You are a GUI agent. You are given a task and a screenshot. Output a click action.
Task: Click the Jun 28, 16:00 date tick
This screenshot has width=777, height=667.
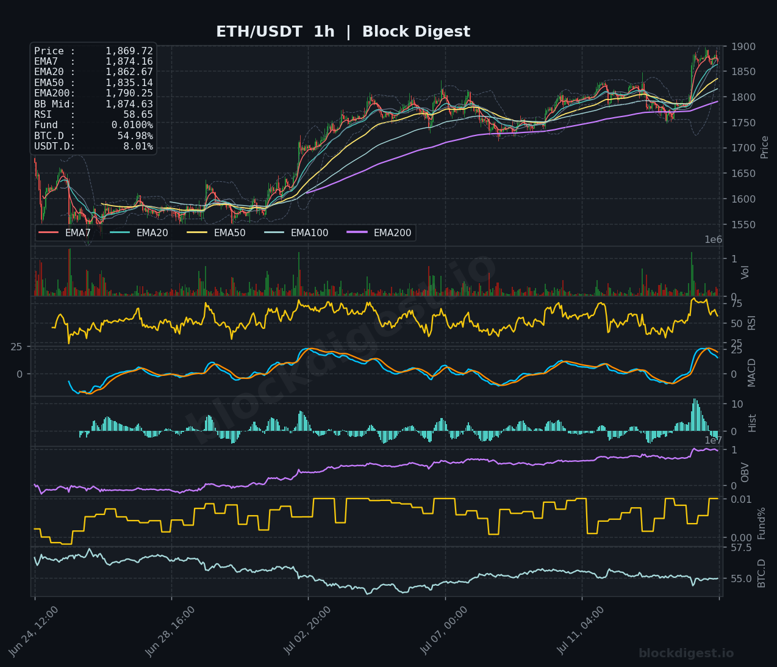click(171, 631)
